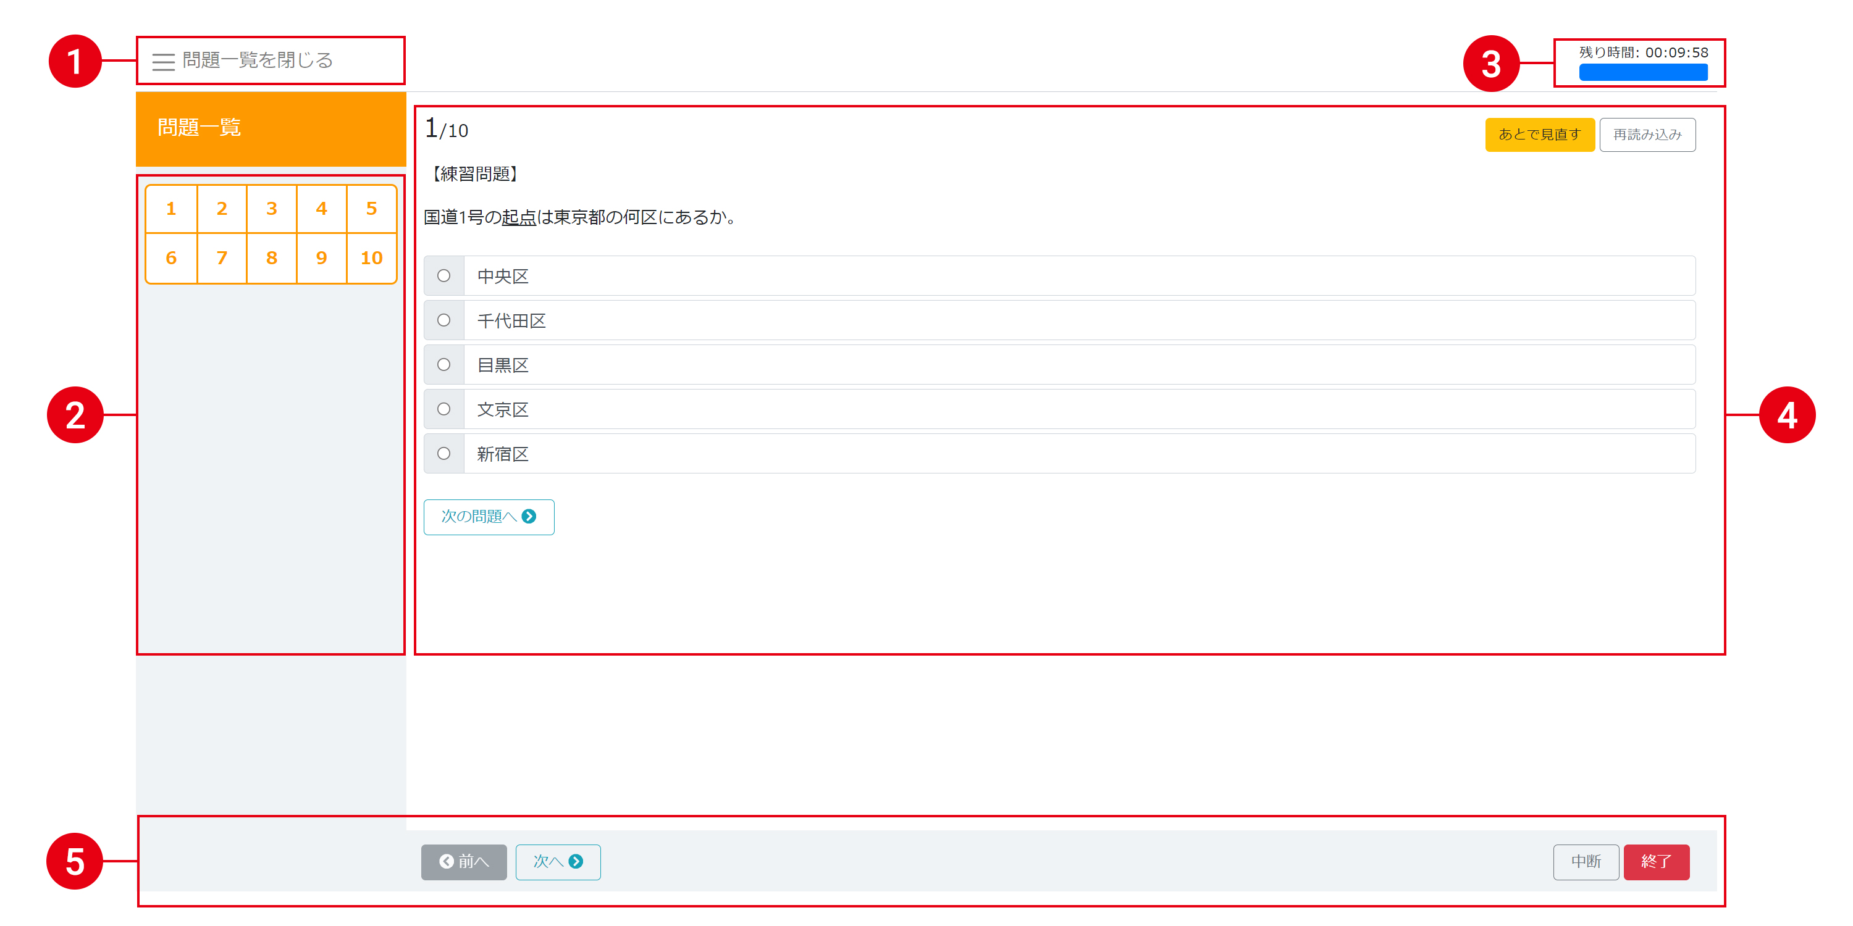Open question 8 from the list
1853x926 pixels.
pyautogui.click(x=271, y=258)
